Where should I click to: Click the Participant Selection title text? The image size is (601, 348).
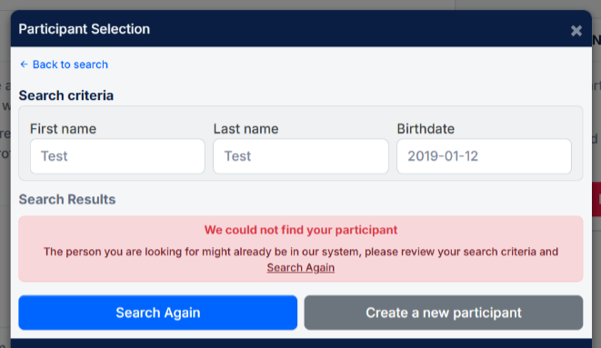pos(85,29)
